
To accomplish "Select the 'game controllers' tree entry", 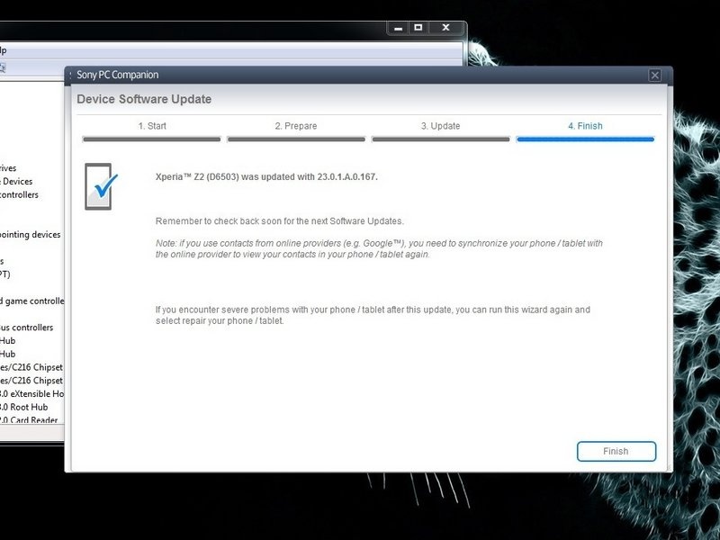I will tap(32, 301).
